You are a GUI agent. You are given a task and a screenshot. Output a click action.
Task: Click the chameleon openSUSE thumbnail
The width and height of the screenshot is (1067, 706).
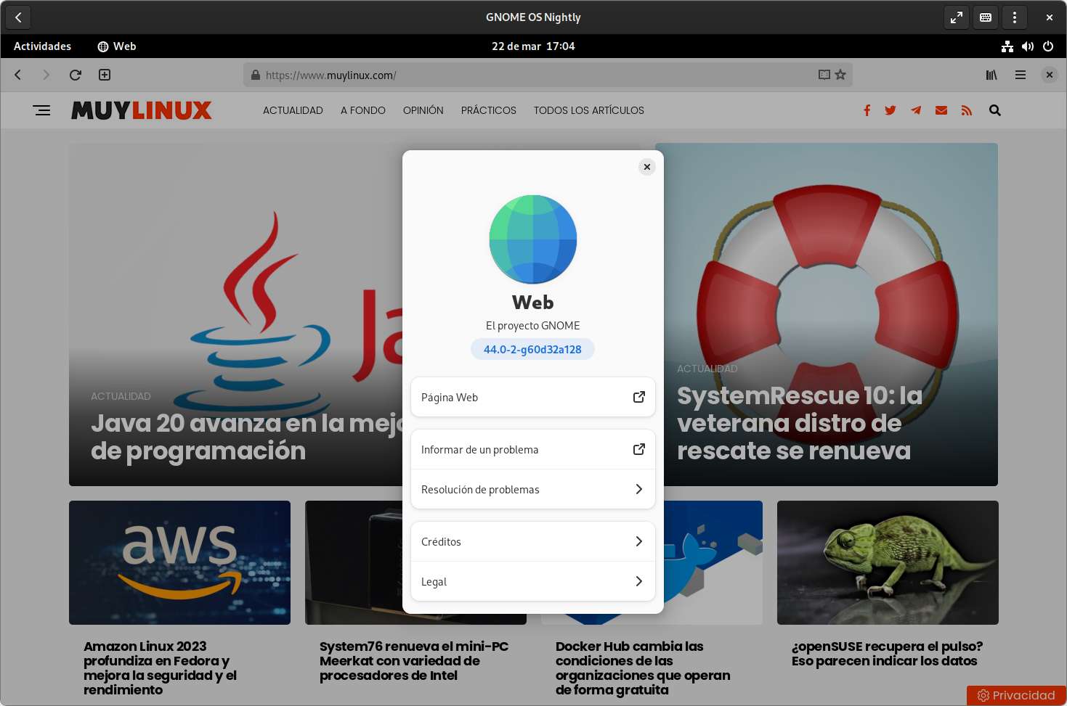coord(888,562)
